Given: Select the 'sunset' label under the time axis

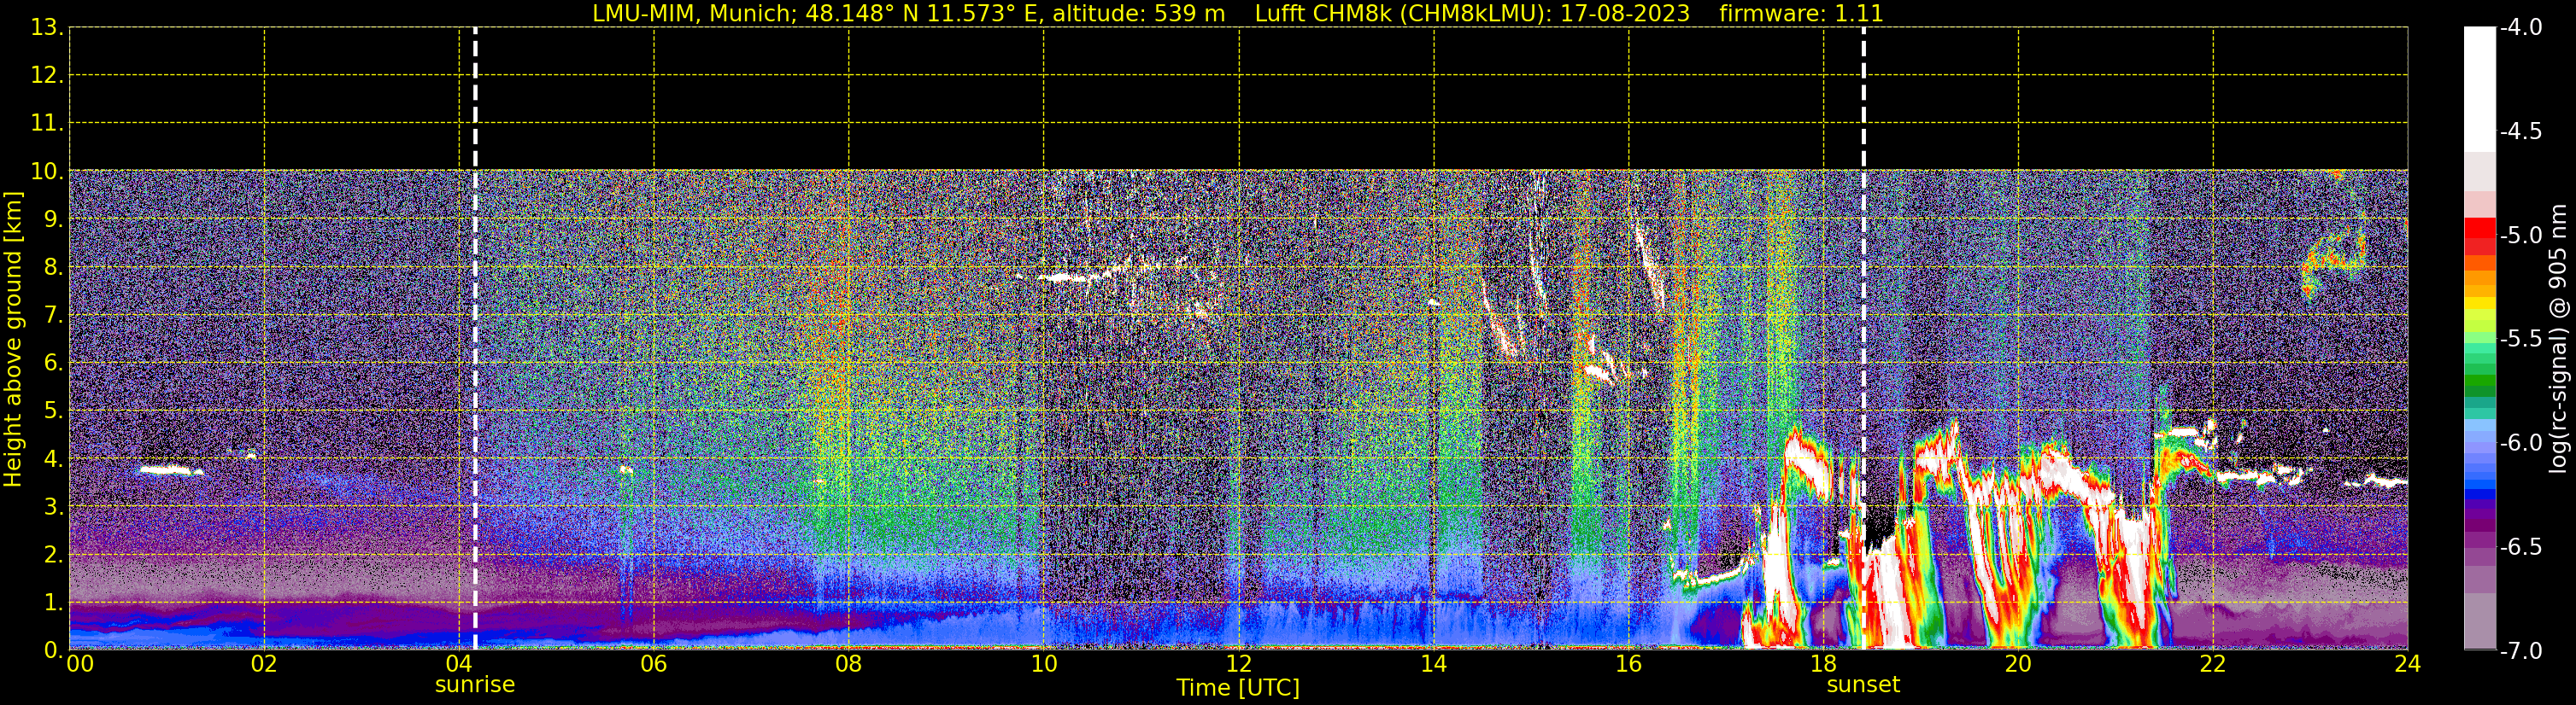Looking at the screenshot, I should (x=1863, y=685).
